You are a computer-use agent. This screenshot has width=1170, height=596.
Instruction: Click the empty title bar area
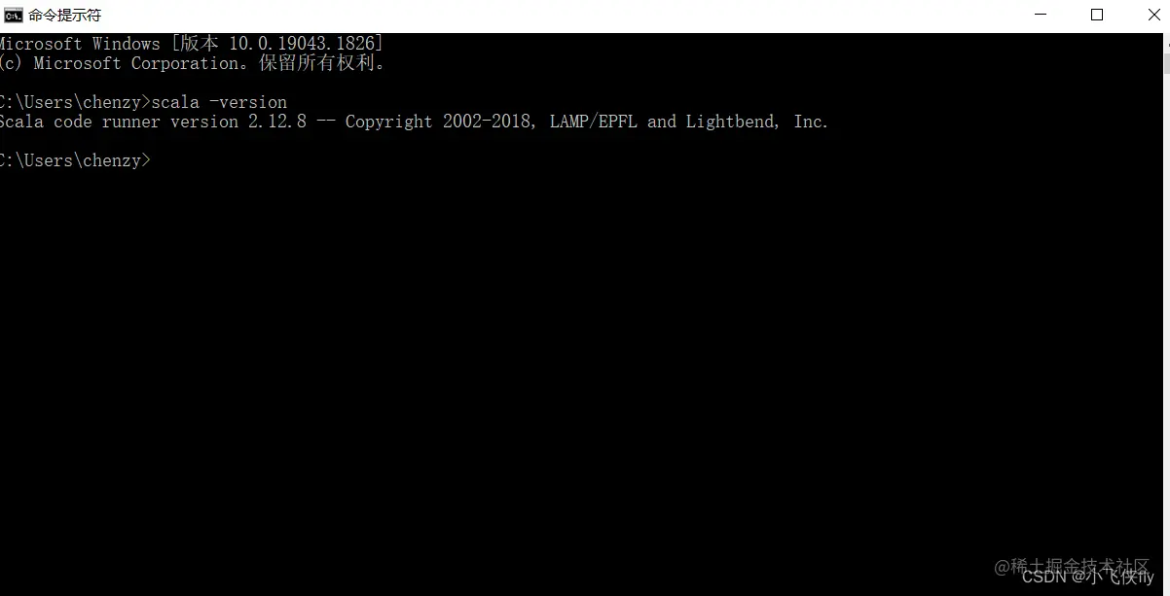pyautogui.click(x=555, y=15)
